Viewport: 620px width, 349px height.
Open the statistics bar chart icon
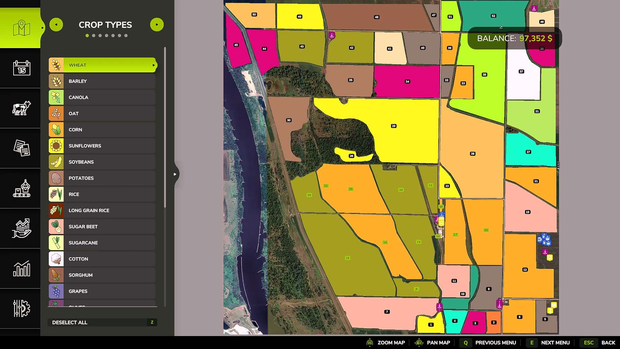pyautogui.click(x=21, y=269)
